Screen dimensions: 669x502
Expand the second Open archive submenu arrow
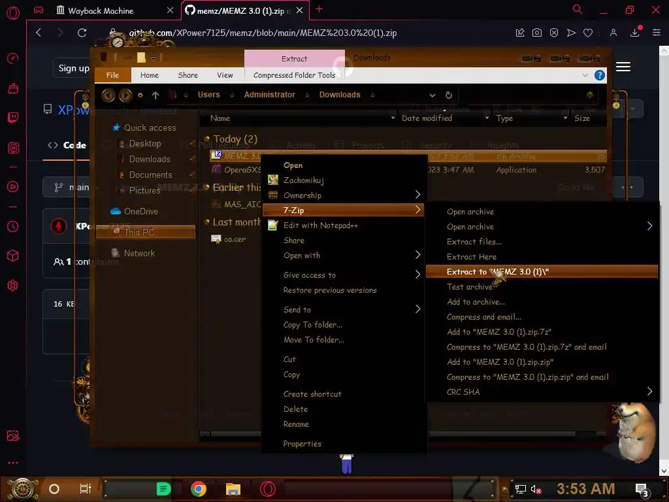[649, 226]
